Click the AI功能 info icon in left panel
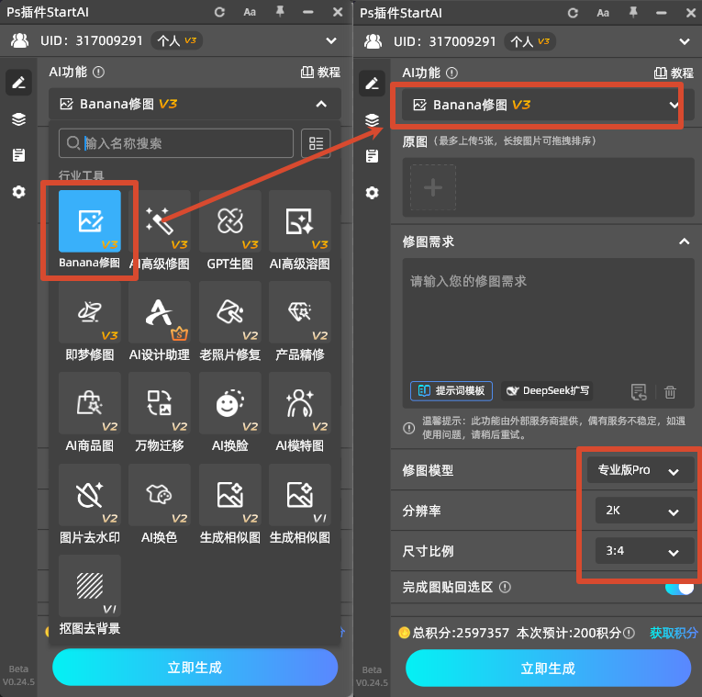The width and height of the screenshot is (702, 697). [98, 73]
